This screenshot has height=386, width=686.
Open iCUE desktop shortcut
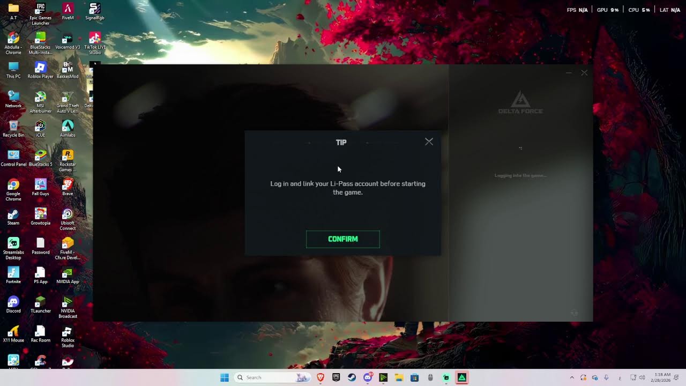[40, 129]
